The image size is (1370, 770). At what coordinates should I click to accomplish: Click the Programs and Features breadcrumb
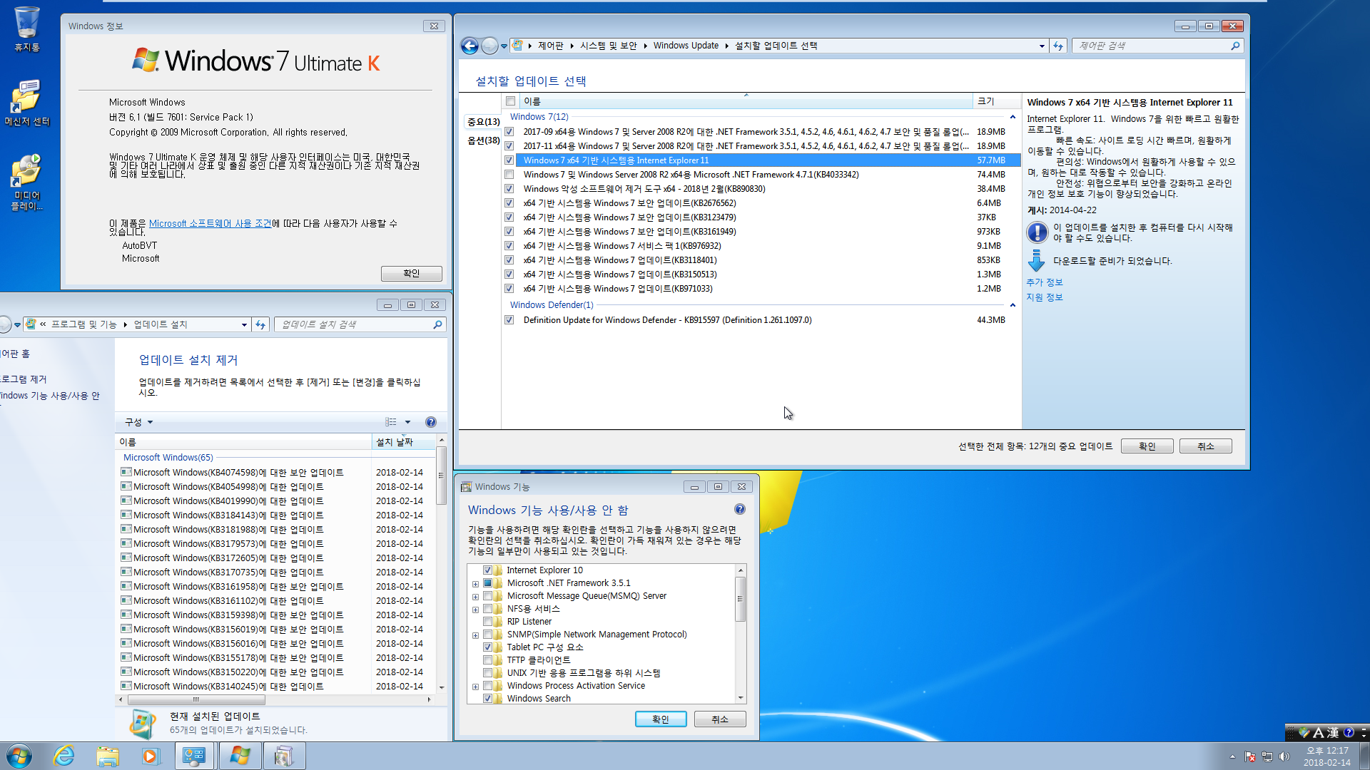point(83,324)
